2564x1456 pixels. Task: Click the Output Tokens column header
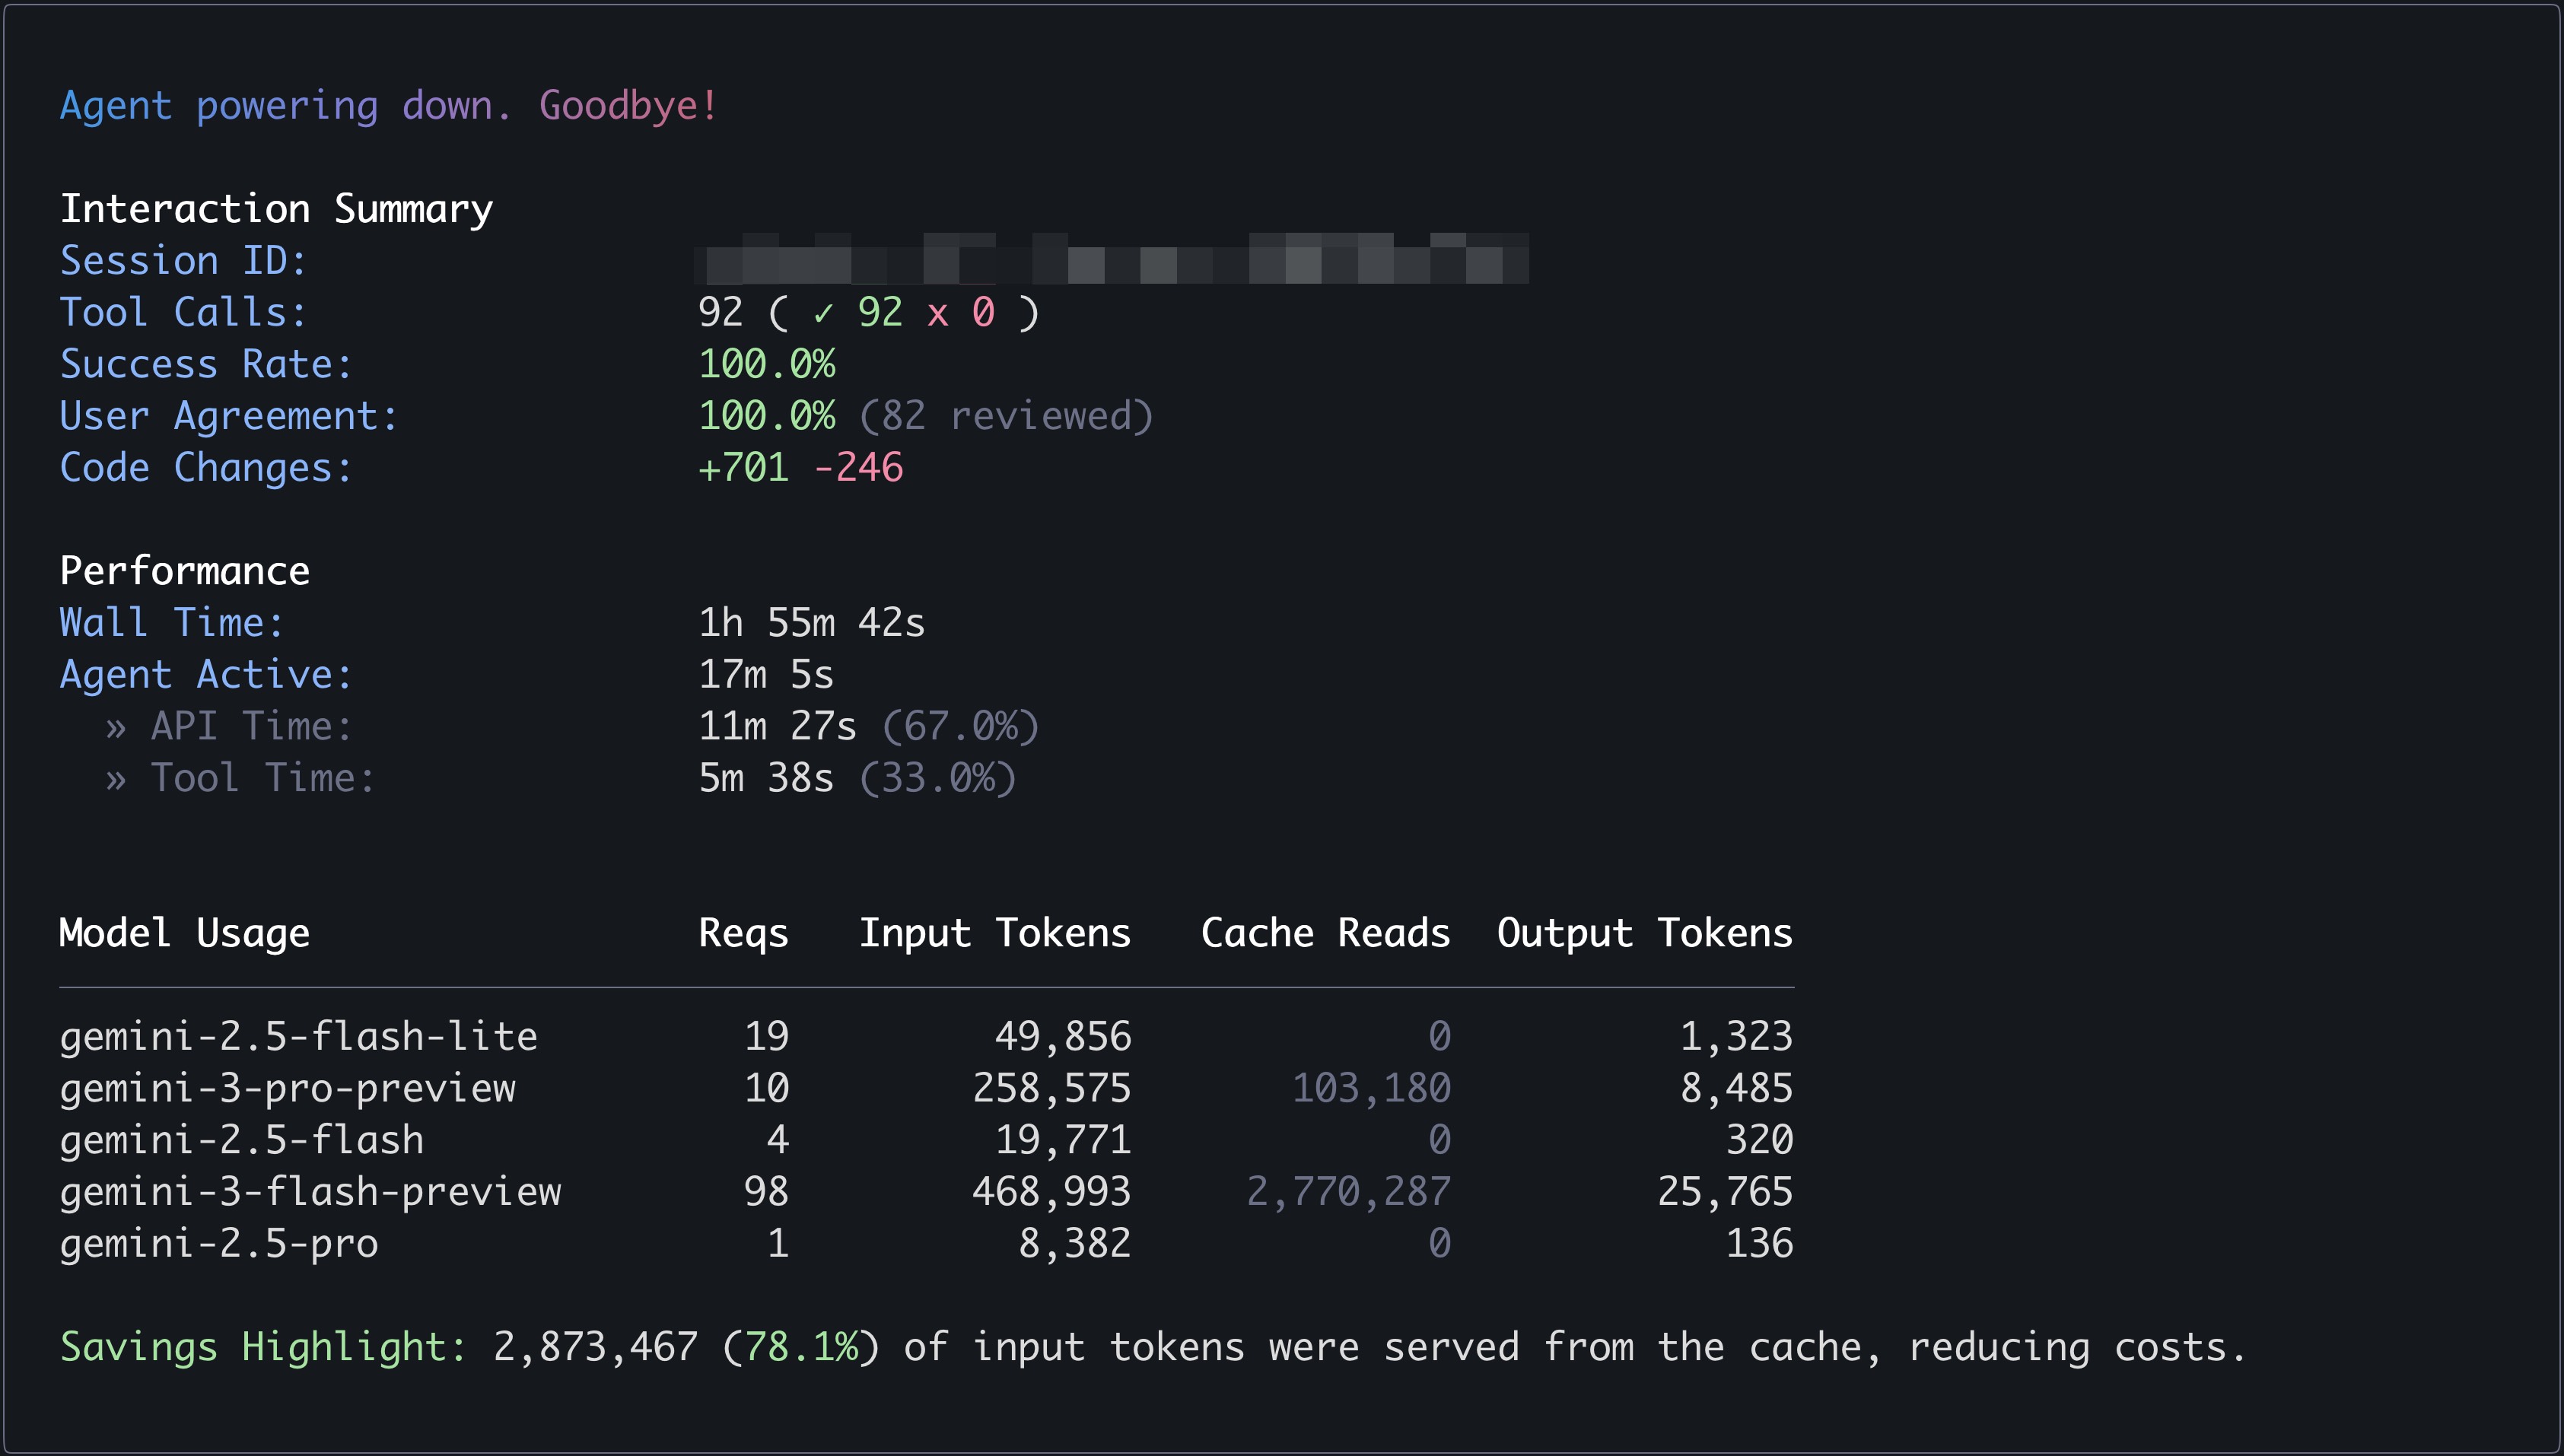tap(1644, 933)
